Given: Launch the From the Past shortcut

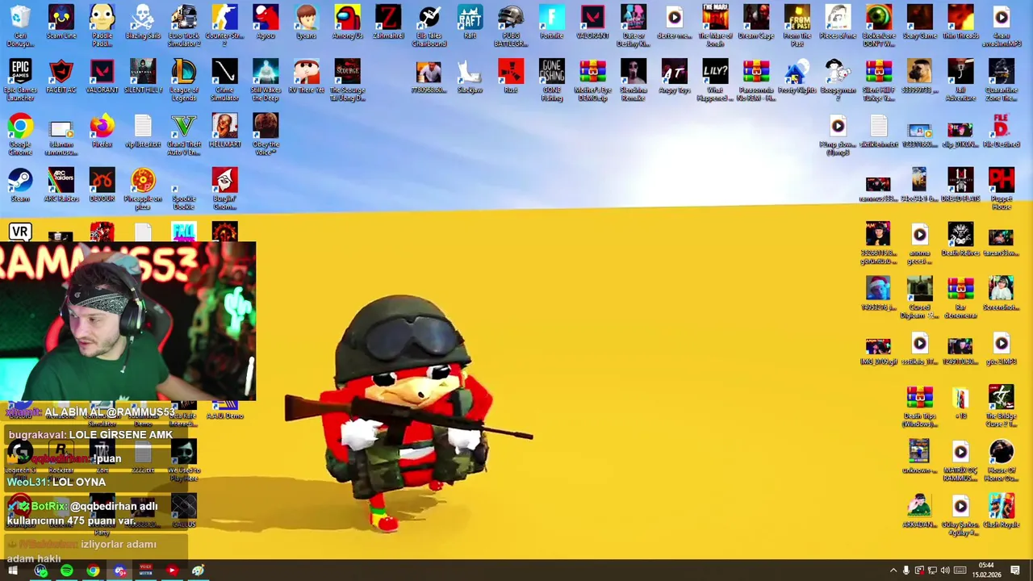Looking at the screenshot, I should [797, 24].
